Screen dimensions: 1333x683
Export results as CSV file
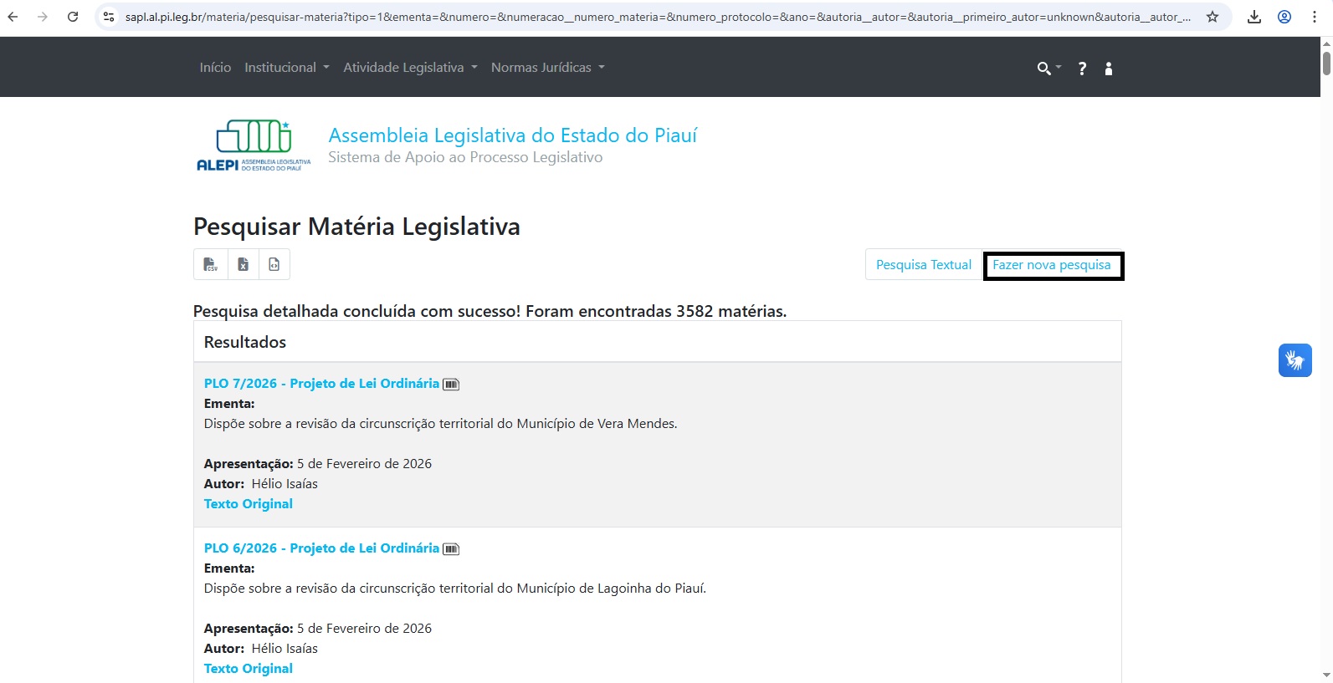(210, 265)
